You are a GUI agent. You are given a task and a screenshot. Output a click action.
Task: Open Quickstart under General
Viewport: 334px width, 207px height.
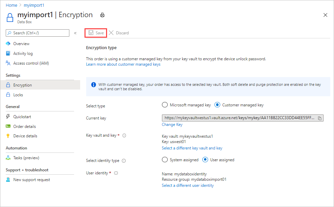click(22, 117)
